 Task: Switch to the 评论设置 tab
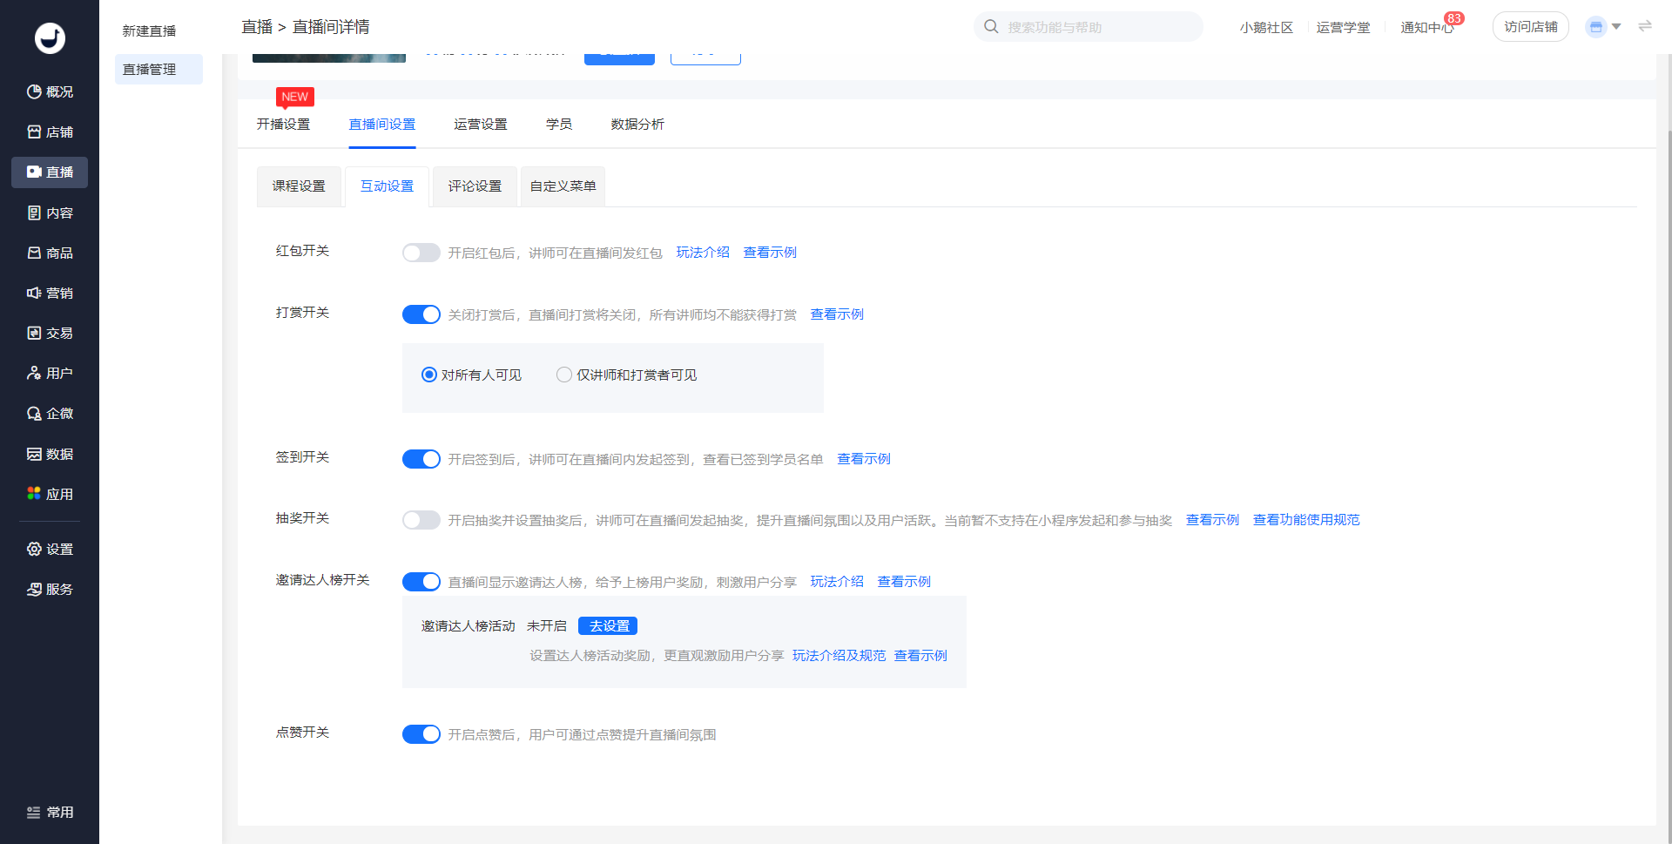(475, 186)
